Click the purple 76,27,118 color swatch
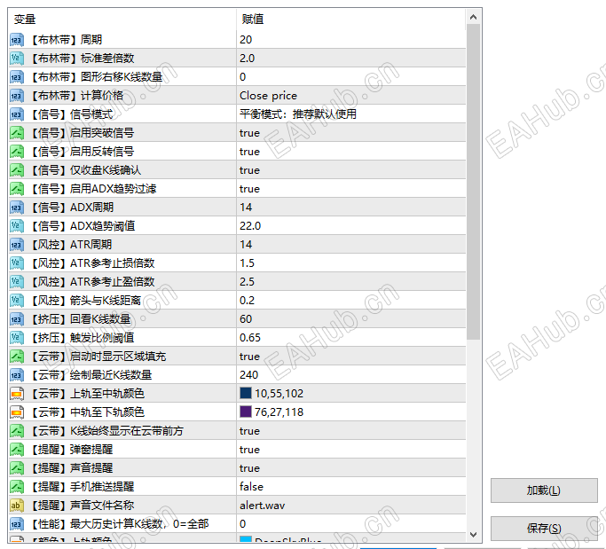 point(246,412)
